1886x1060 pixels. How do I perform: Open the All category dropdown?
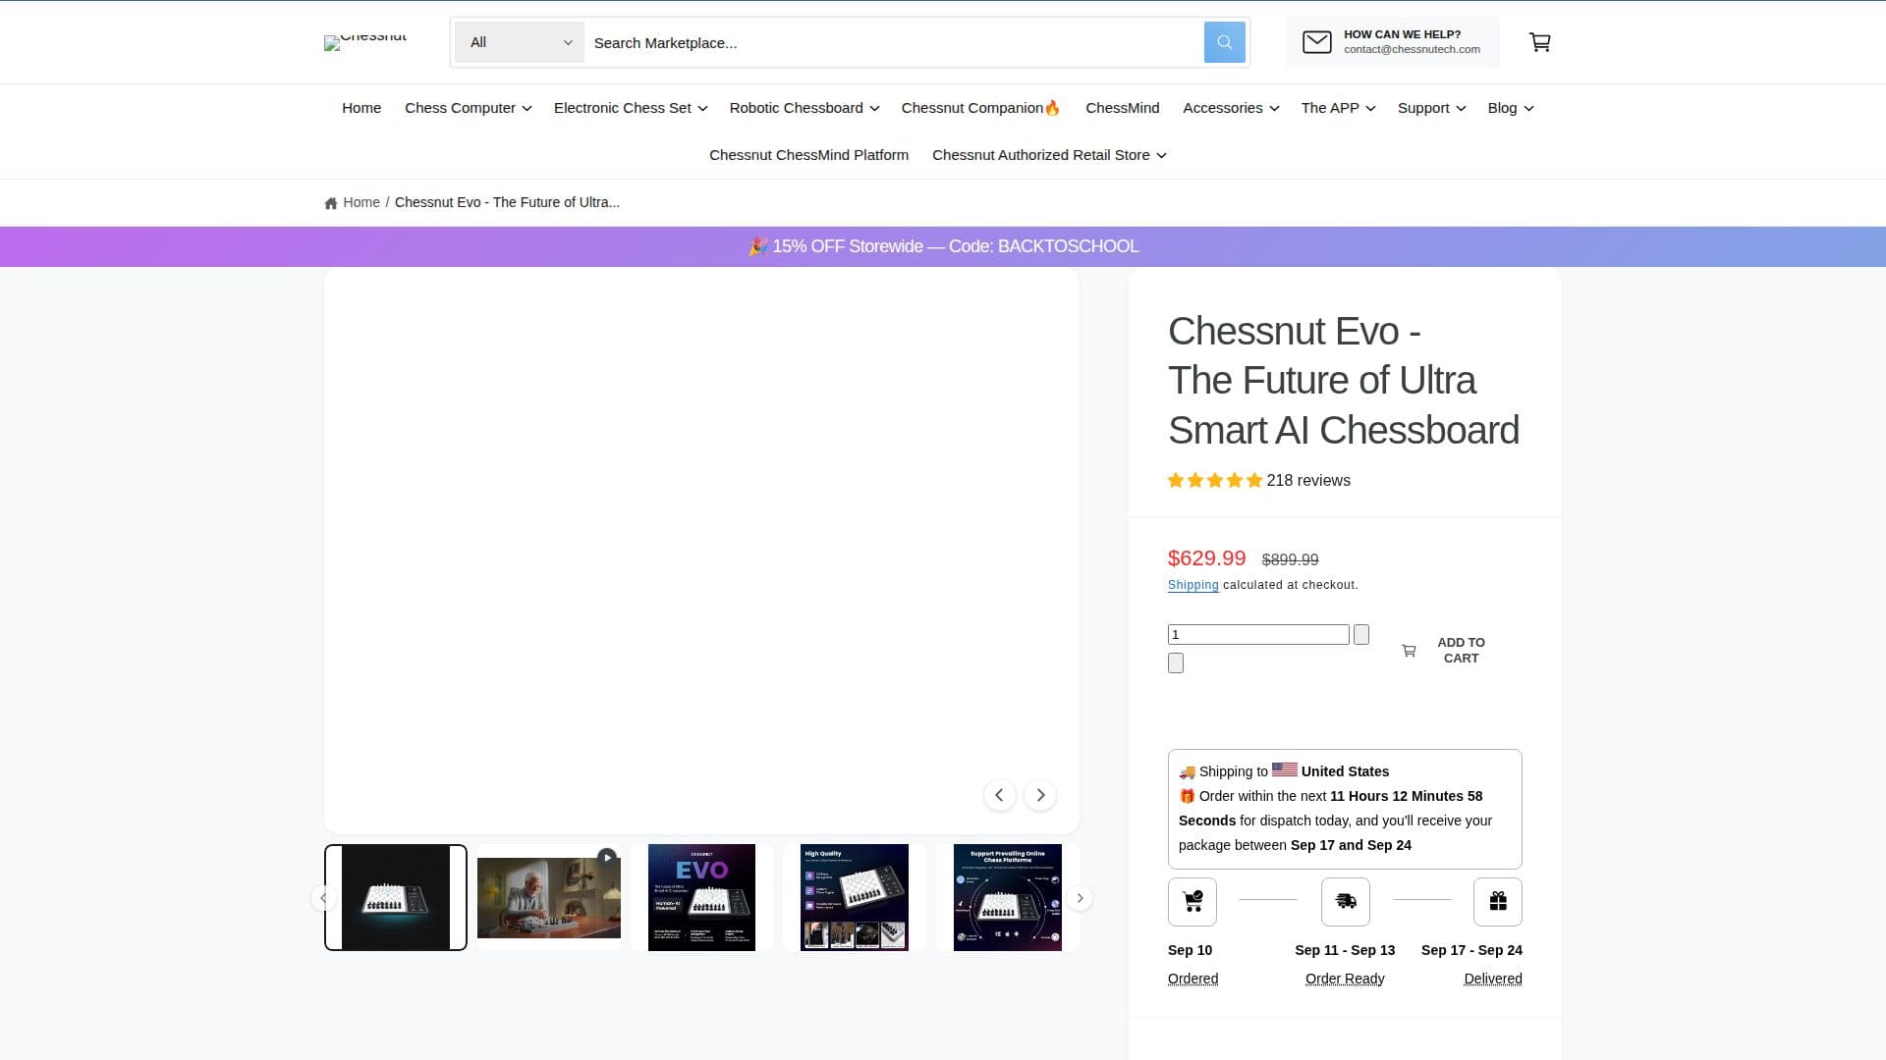pyautogui.click(x=520, y=42)
